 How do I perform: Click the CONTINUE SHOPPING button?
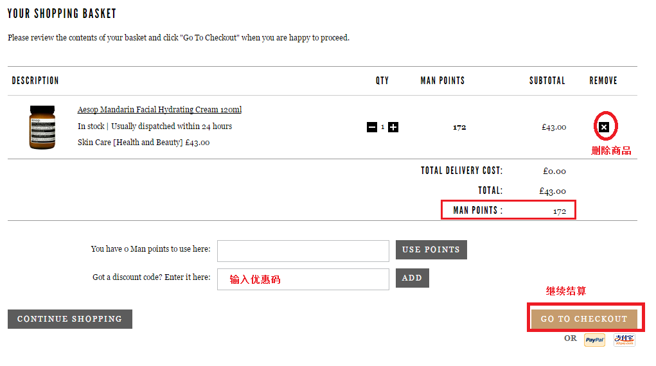point(70,319)
